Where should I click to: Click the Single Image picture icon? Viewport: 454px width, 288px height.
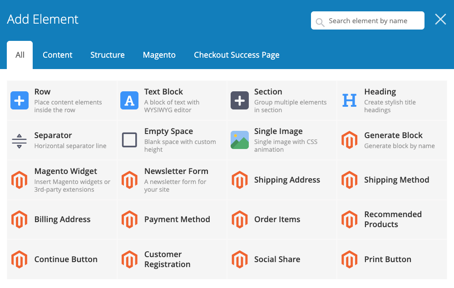pos(239,140)
